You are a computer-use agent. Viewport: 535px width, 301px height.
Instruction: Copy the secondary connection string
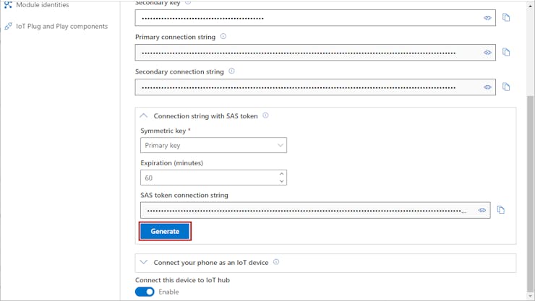[x=506, y=87]
